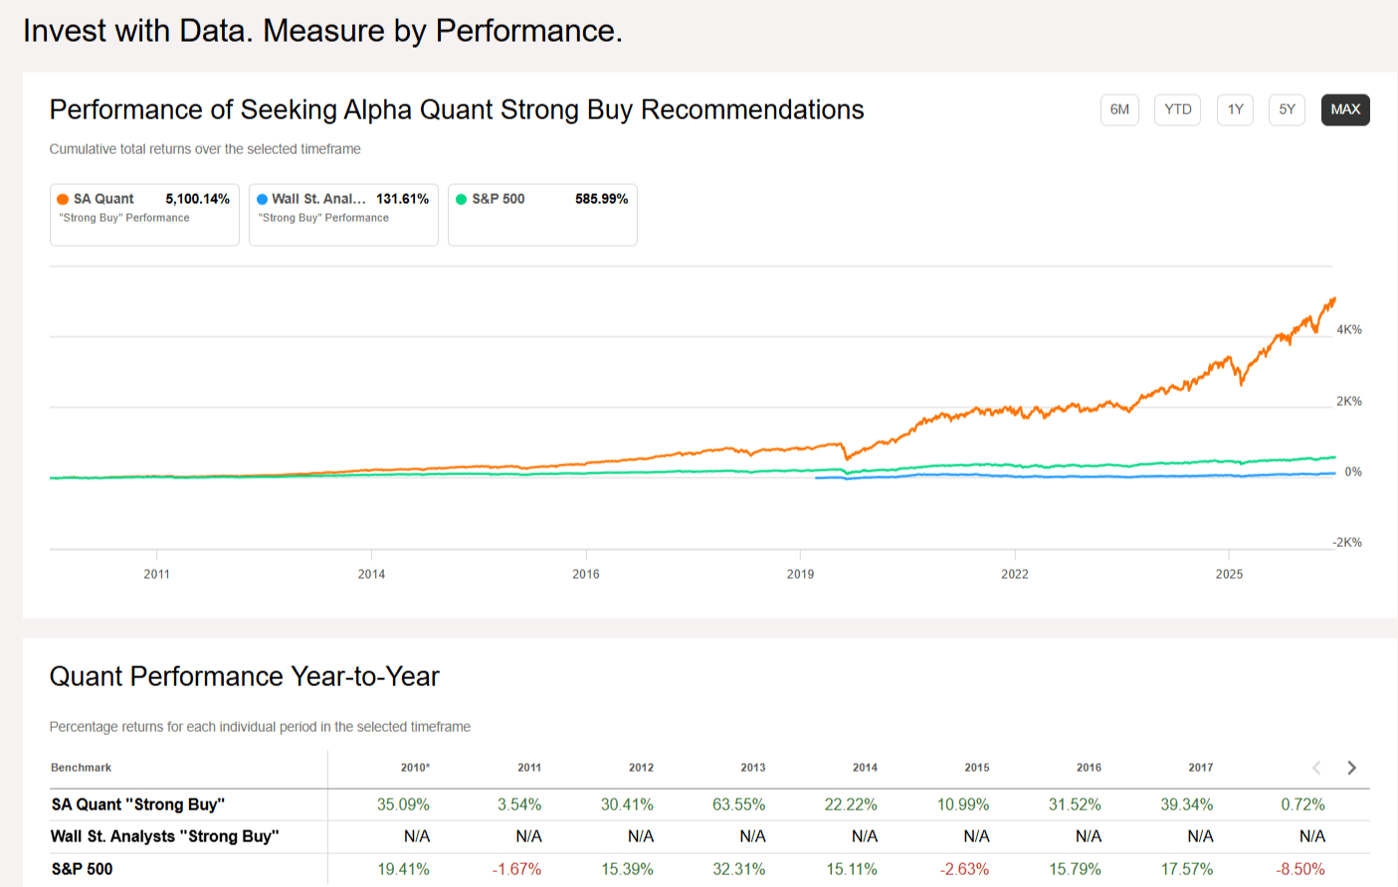Select the SA Quant "Strong Buy" row label
Screen dimensions: 1398x887
click(138, 804)
